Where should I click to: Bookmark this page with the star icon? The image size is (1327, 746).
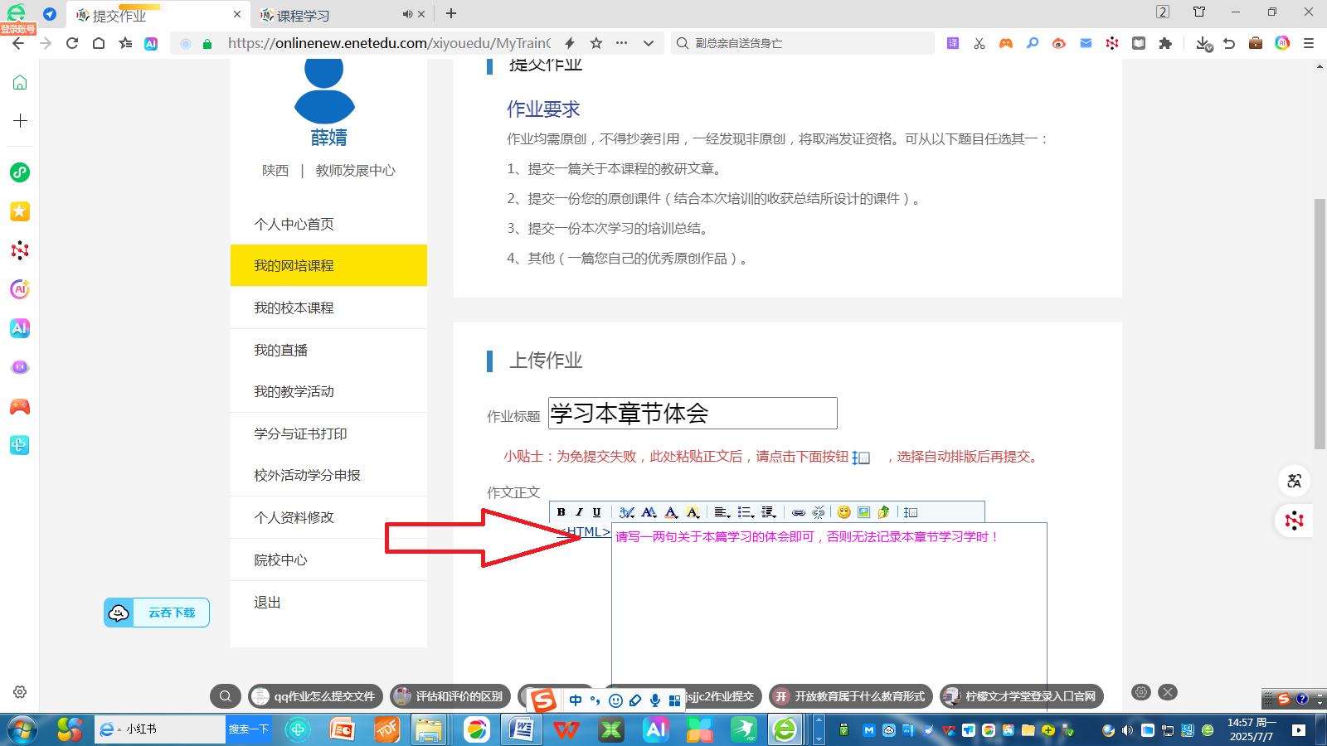tap(596, 43)
